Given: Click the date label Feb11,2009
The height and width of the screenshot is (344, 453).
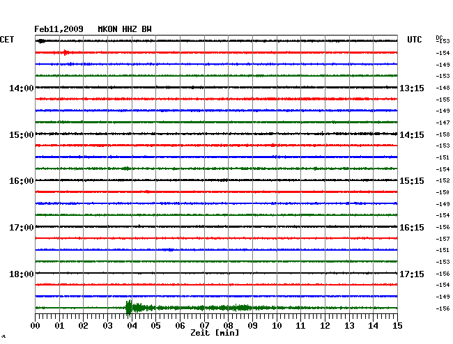Looking at the screenshot, I should point(59,29).
